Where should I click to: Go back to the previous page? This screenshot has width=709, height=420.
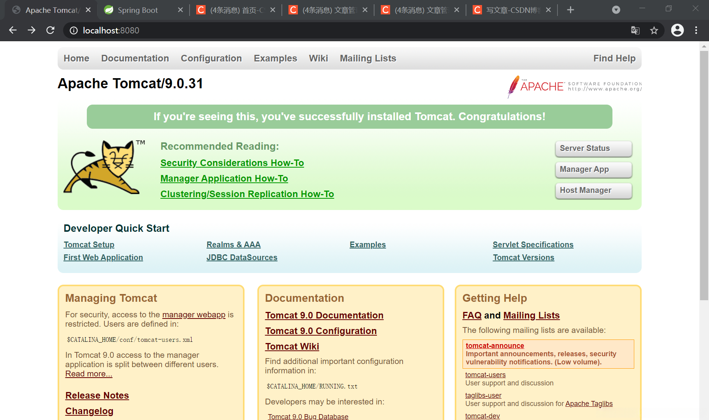pos(13,30)
